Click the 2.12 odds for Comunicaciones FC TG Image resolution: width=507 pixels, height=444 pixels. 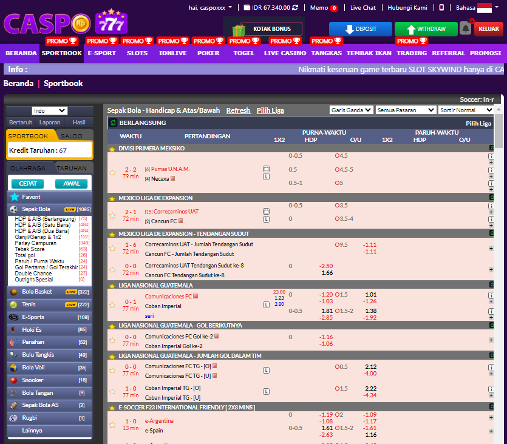[370, 366]
